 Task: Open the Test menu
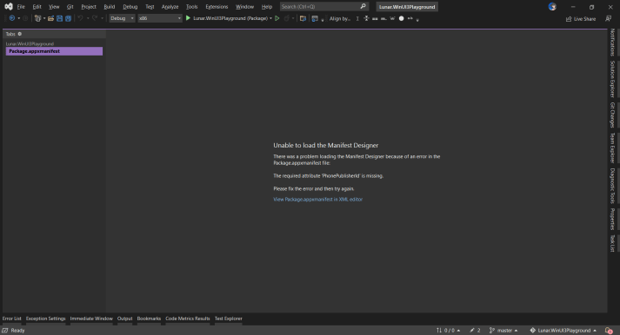coord(150,7)
